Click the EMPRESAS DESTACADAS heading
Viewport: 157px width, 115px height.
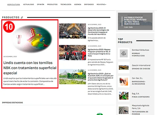click(13, 102)
